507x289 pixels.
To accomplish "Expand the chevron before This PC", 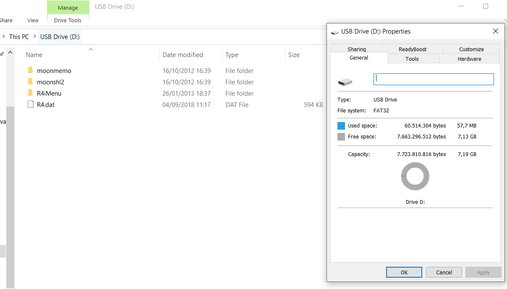I will pos(3,36).
